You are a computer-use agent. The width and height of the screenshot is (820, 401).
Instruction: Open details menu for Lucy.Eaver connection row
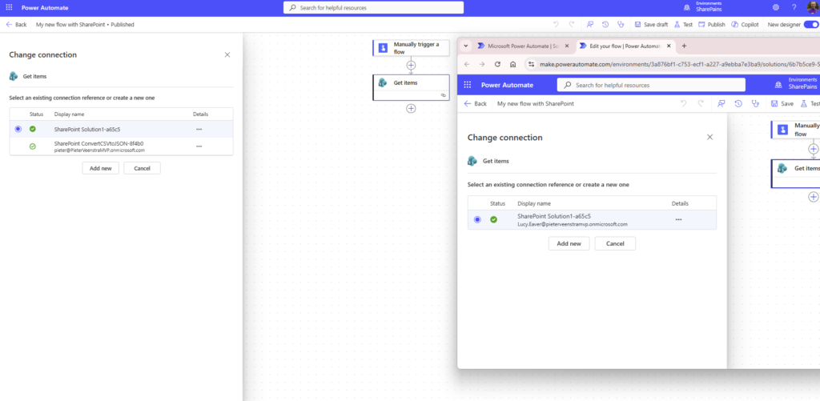coord(678,219)
